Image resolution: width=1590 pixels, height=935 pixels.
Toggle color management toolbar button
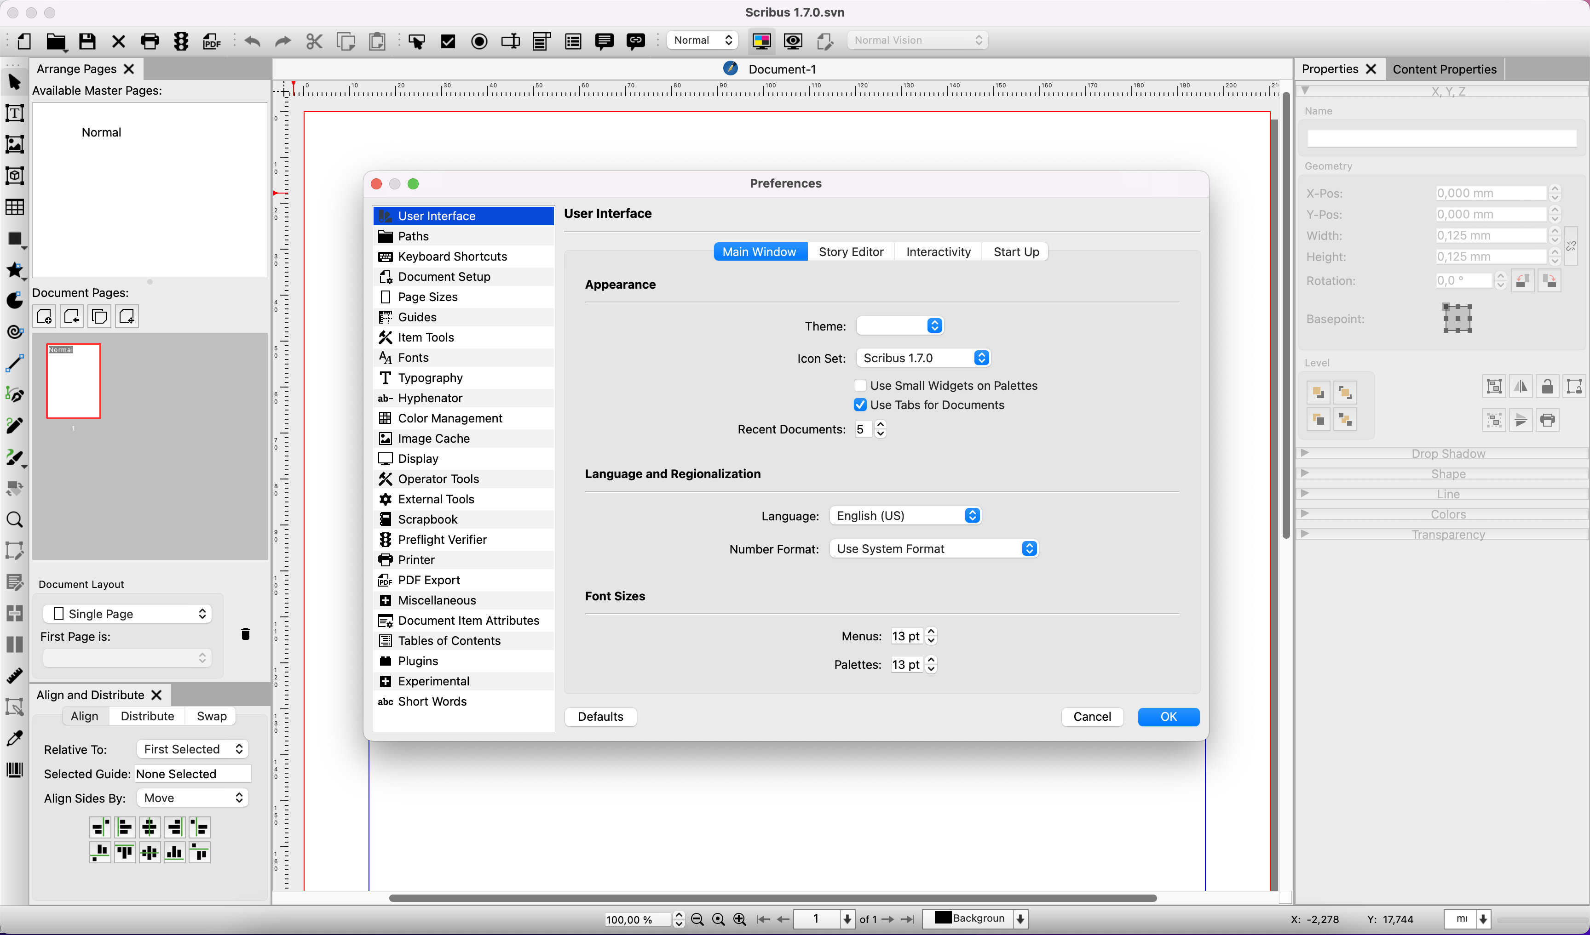tap(761, 42)
